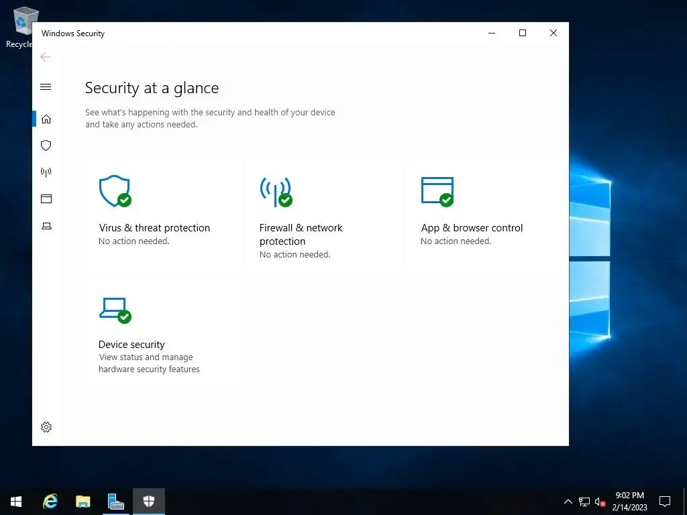The image size is (687, 515).
Task: Click the Virus & threat protection shield tile icon
Action: [115, 191]
